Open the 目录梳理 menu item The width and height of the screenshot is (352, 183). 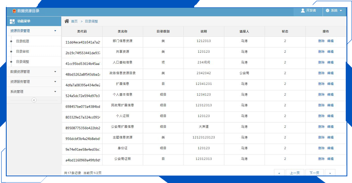(x=22, y=41)
